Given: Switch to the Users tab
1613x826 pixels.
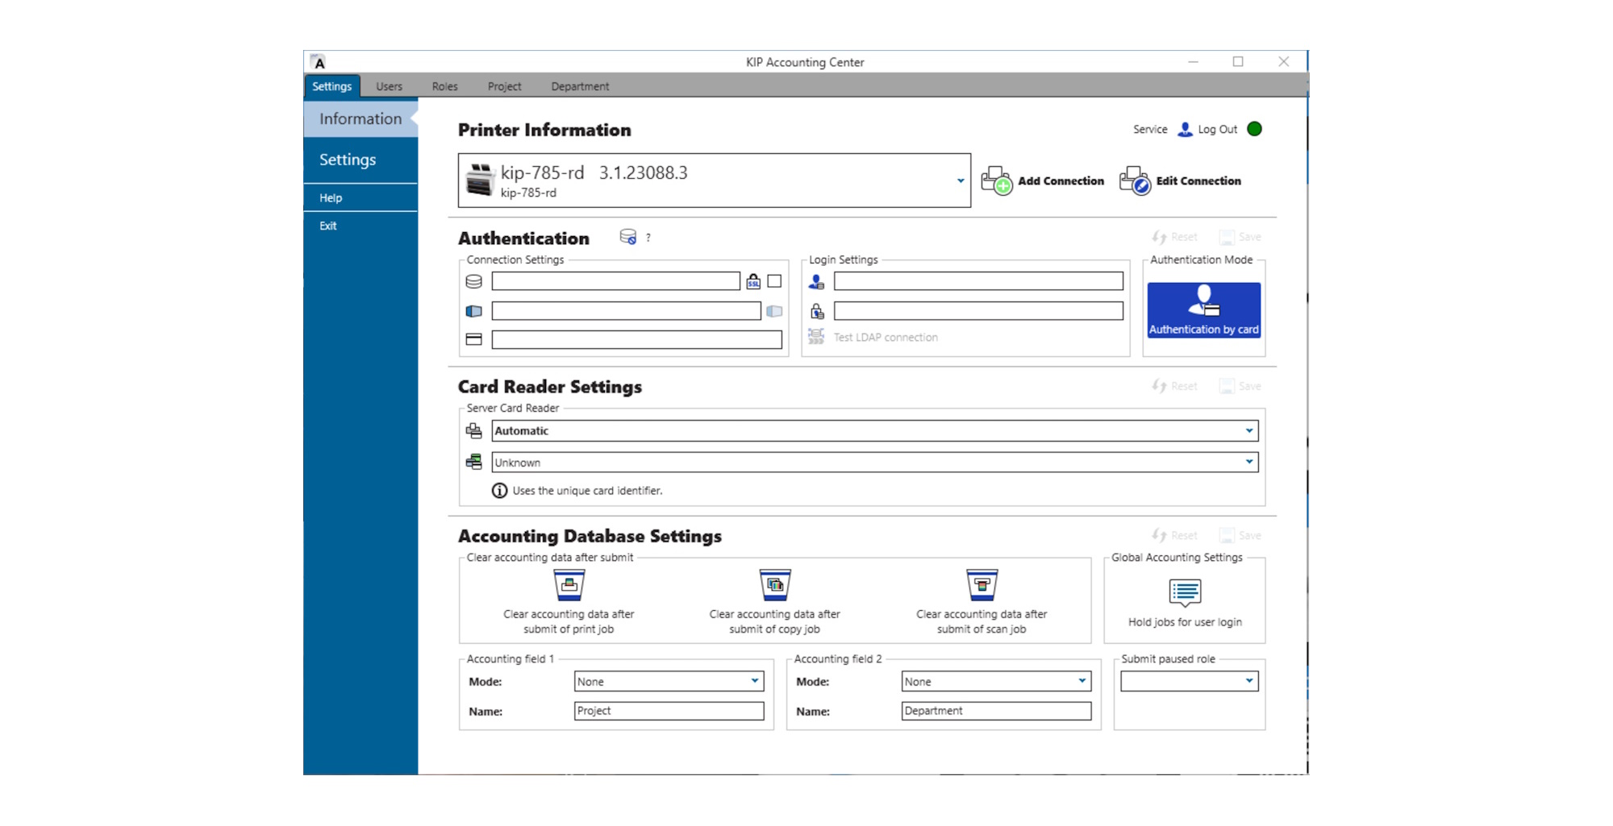Looking at the screenshot, I should [x=389, y=86].
